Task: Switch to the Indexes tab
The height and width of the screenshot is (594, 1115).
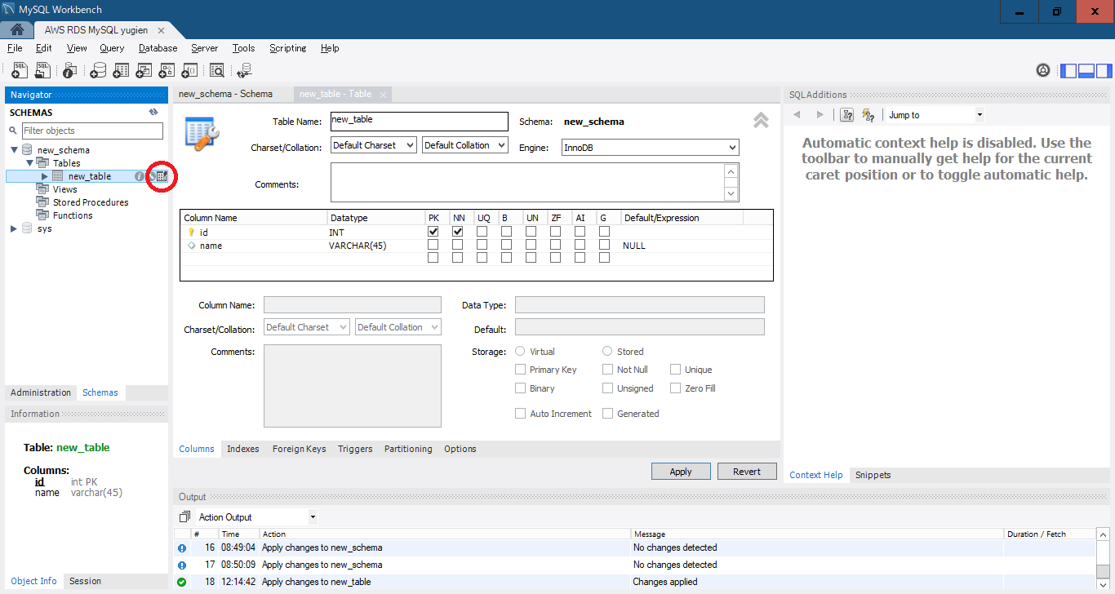Action: click(243, 449)
